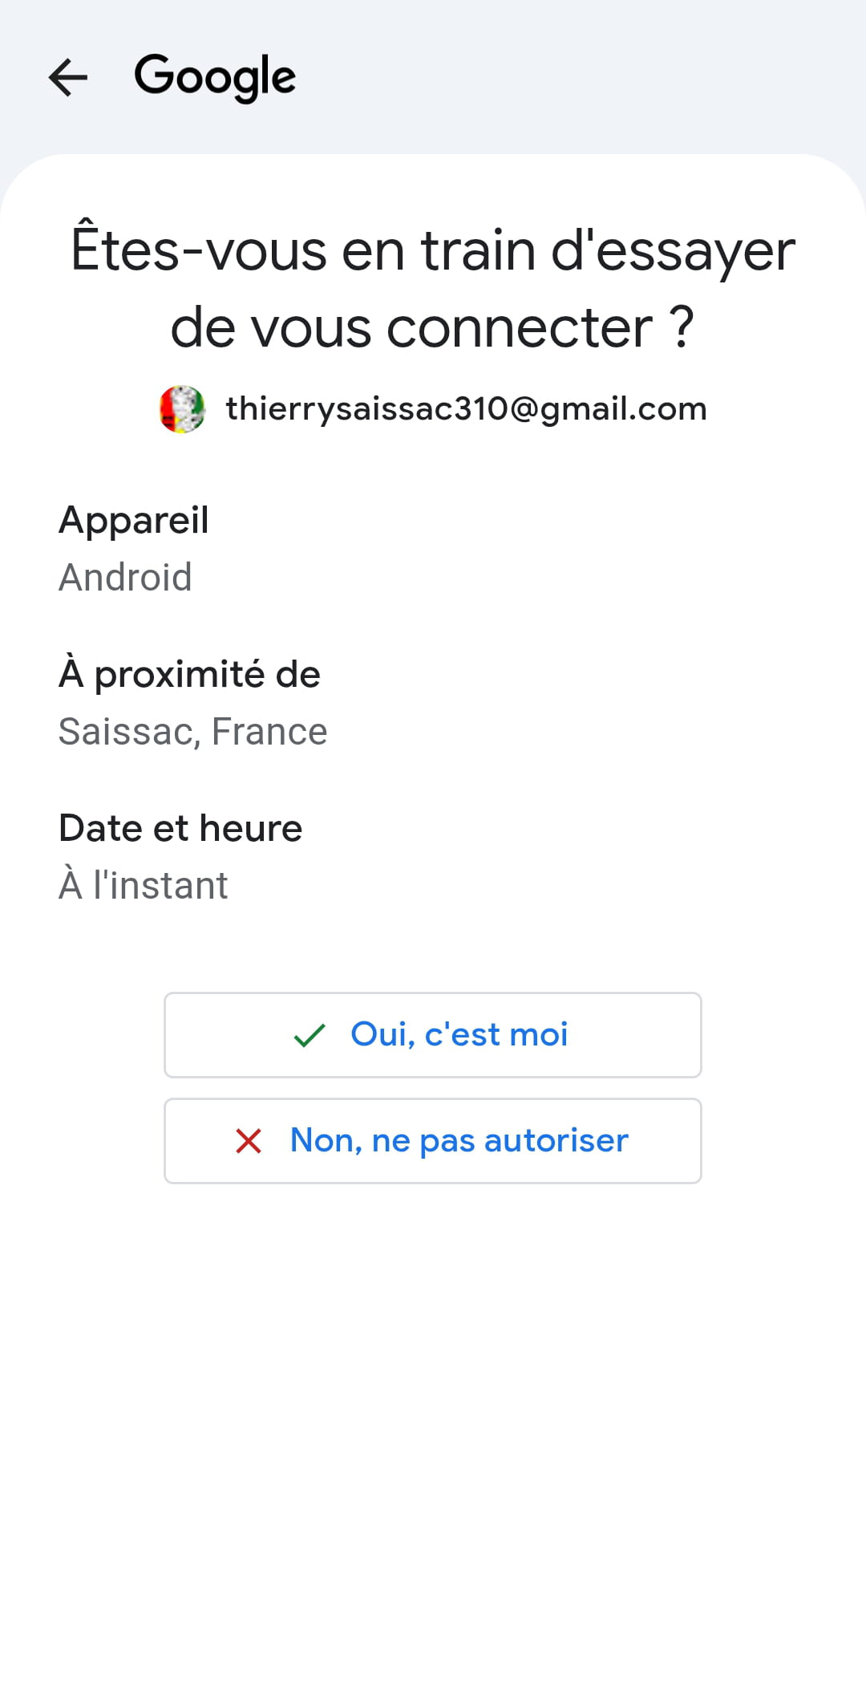Click the green checkmark icon
The image size is (866, 1689).
tap(310, 1035)
